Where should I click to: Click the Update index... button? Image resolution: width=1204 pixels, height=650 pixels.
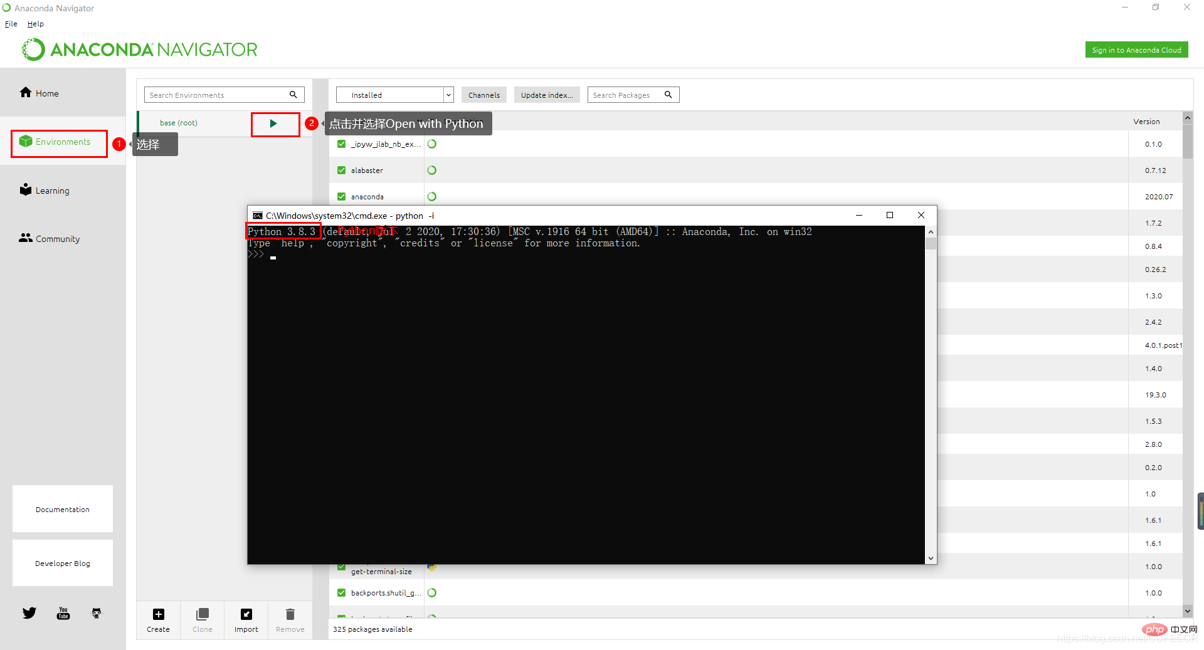[x=546, y=95]
